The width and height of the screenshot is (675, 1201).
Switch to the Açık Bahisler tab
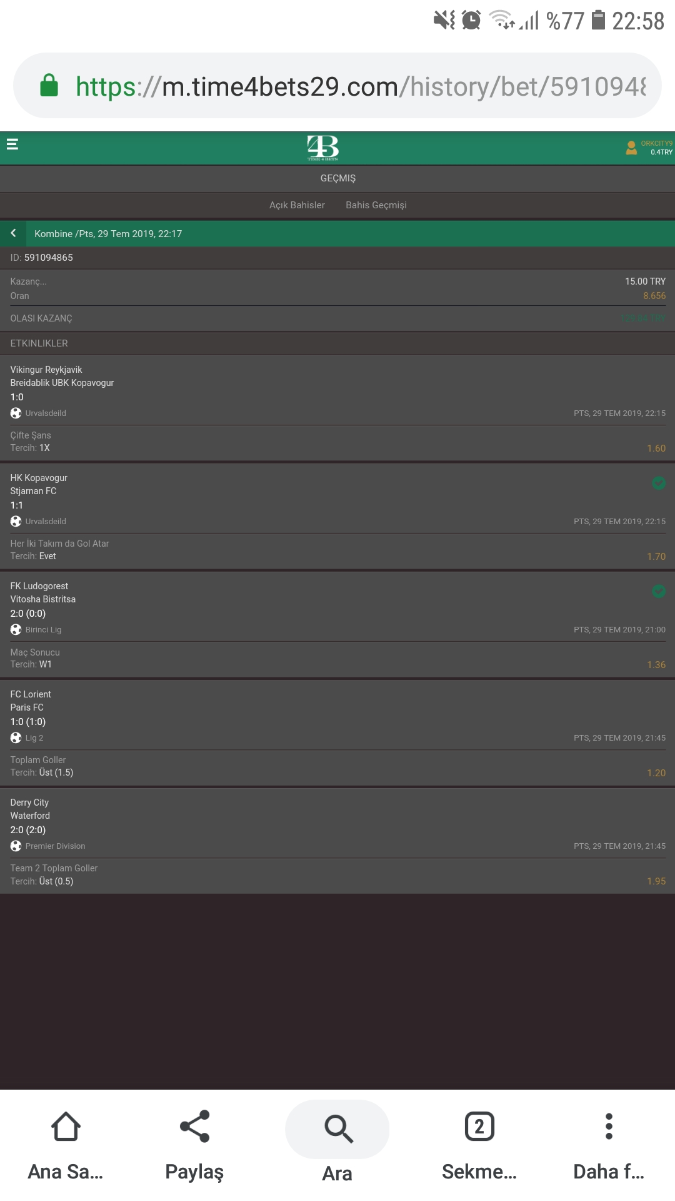297,205
